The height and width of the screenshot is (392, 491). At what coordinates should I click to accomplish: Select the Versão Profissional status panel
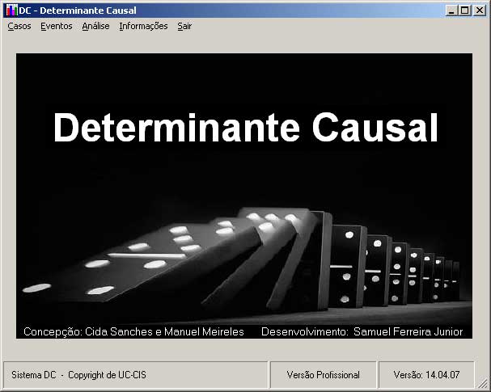[x=324, y=375]
